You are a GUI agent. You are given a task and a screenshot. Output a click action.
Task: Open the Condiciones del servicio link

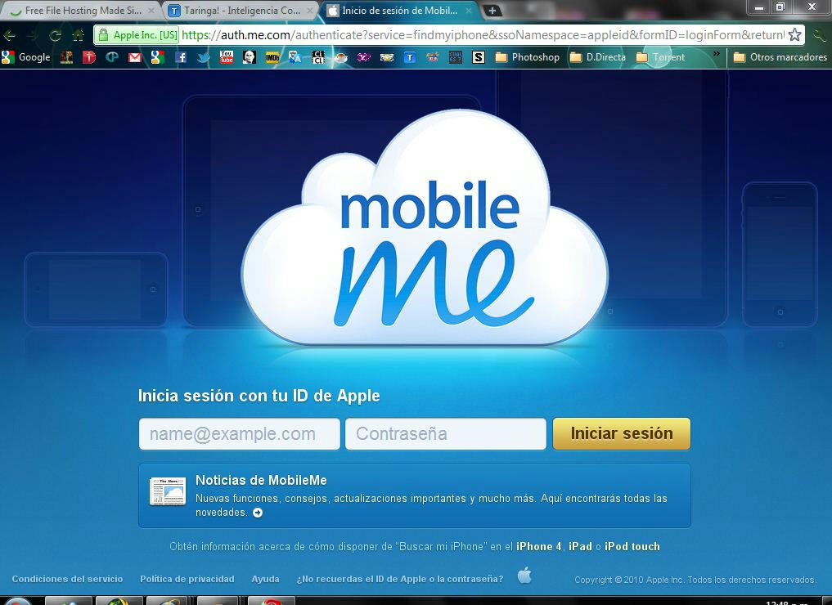point(67,579)
